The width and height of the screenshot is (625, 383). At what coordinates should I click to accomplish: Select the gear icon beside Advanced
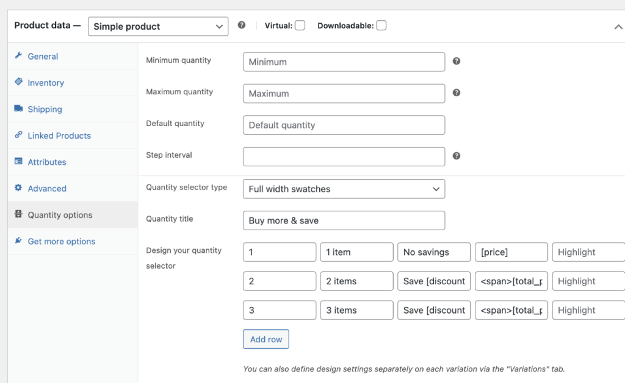point(19,188)
